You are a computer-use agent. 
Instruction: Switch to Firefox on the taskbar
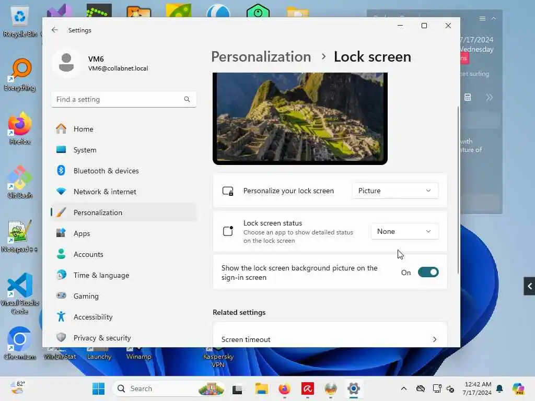point(285,388)
